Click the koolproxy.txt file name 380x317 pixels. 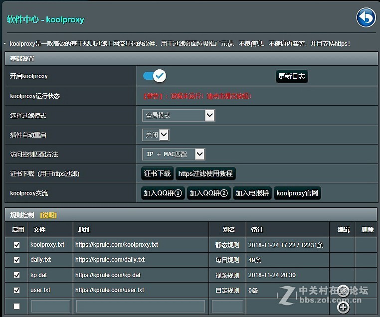coord(47,245)
